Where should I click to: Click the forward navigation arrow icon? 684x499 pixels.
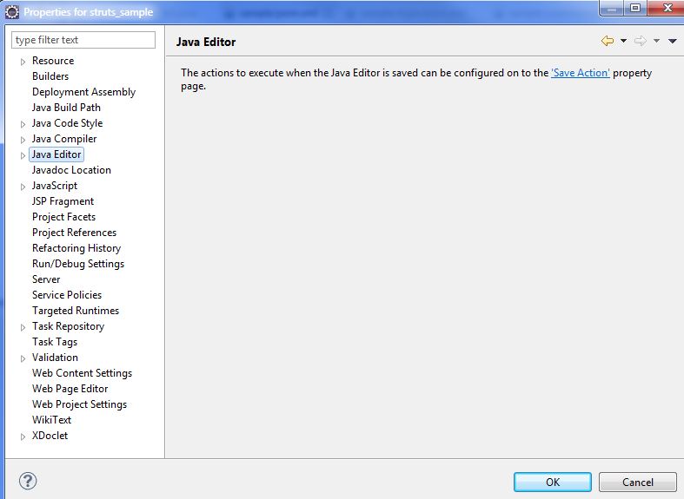click(641, 42)
